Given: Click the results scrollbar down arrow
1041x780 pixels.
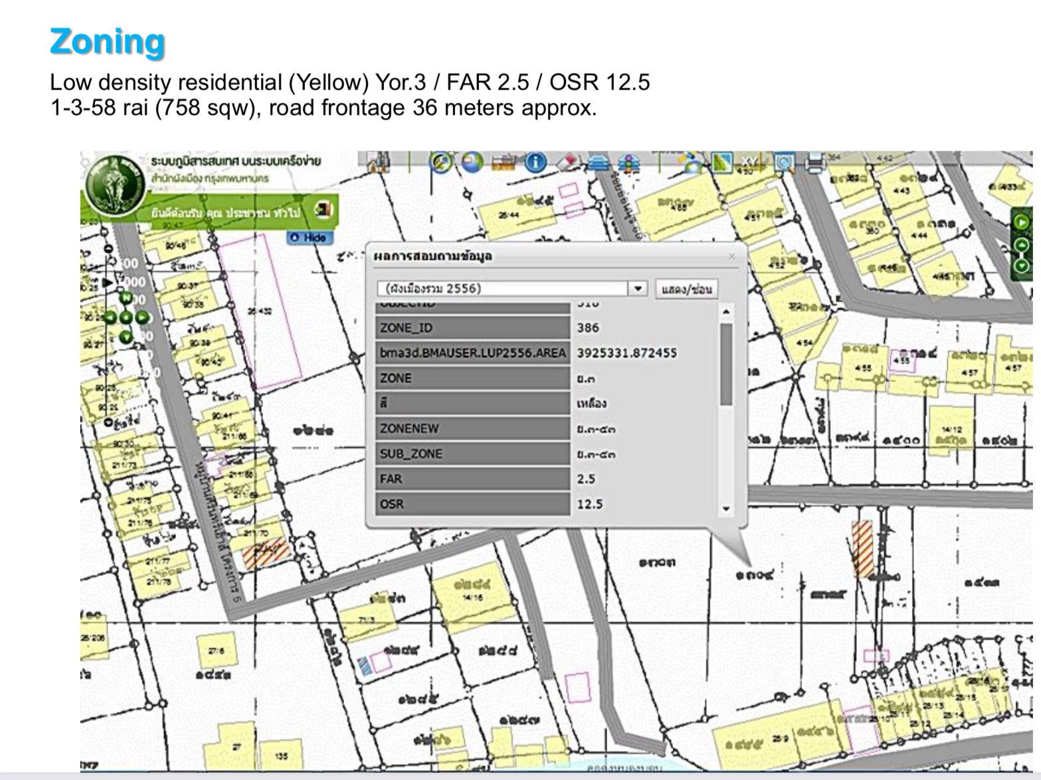Looking at the screenshot, I should pos(726,508).
